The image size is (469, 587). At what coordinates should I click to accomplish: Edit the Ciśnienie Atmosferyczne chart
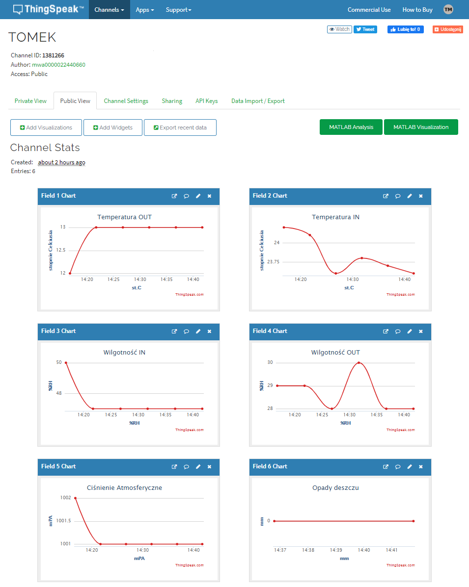[198, 466]
